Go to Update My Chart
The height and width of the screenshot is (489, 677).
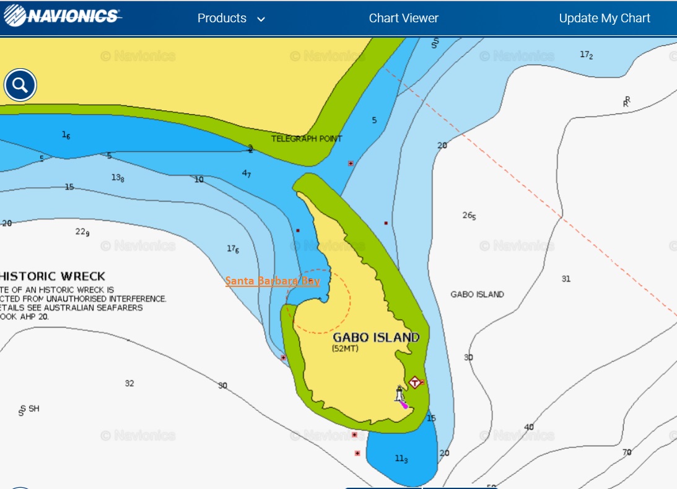tap(604, 19)
